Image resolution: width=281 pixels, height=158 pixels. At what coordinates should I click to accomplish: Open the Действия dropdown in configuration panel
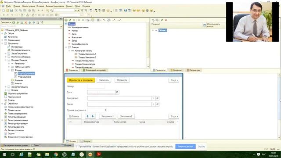6,22
